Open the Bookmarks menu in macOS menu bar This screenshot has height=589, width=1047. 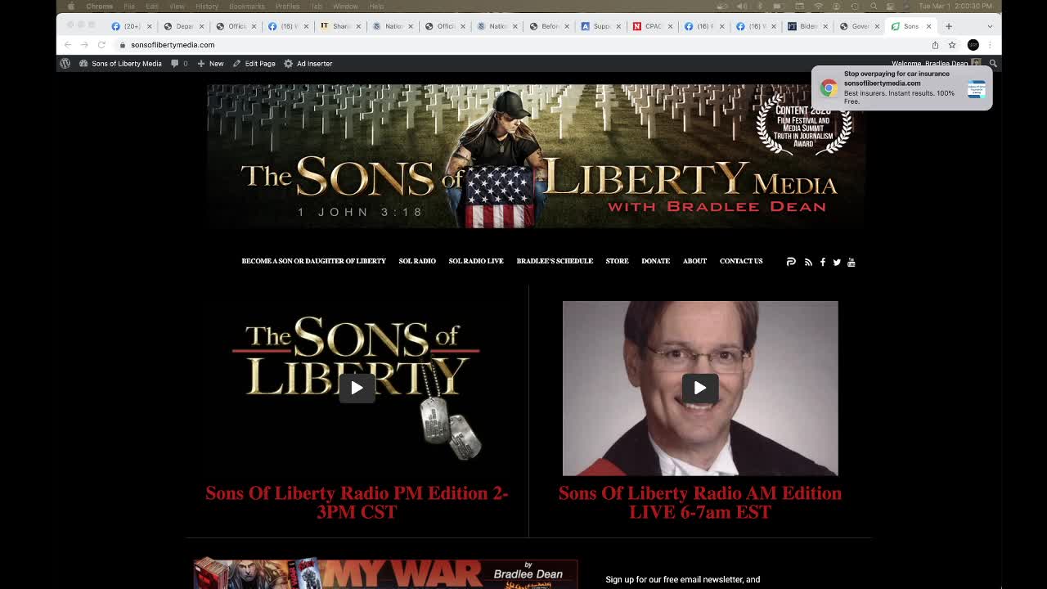(x=246, y=6)
